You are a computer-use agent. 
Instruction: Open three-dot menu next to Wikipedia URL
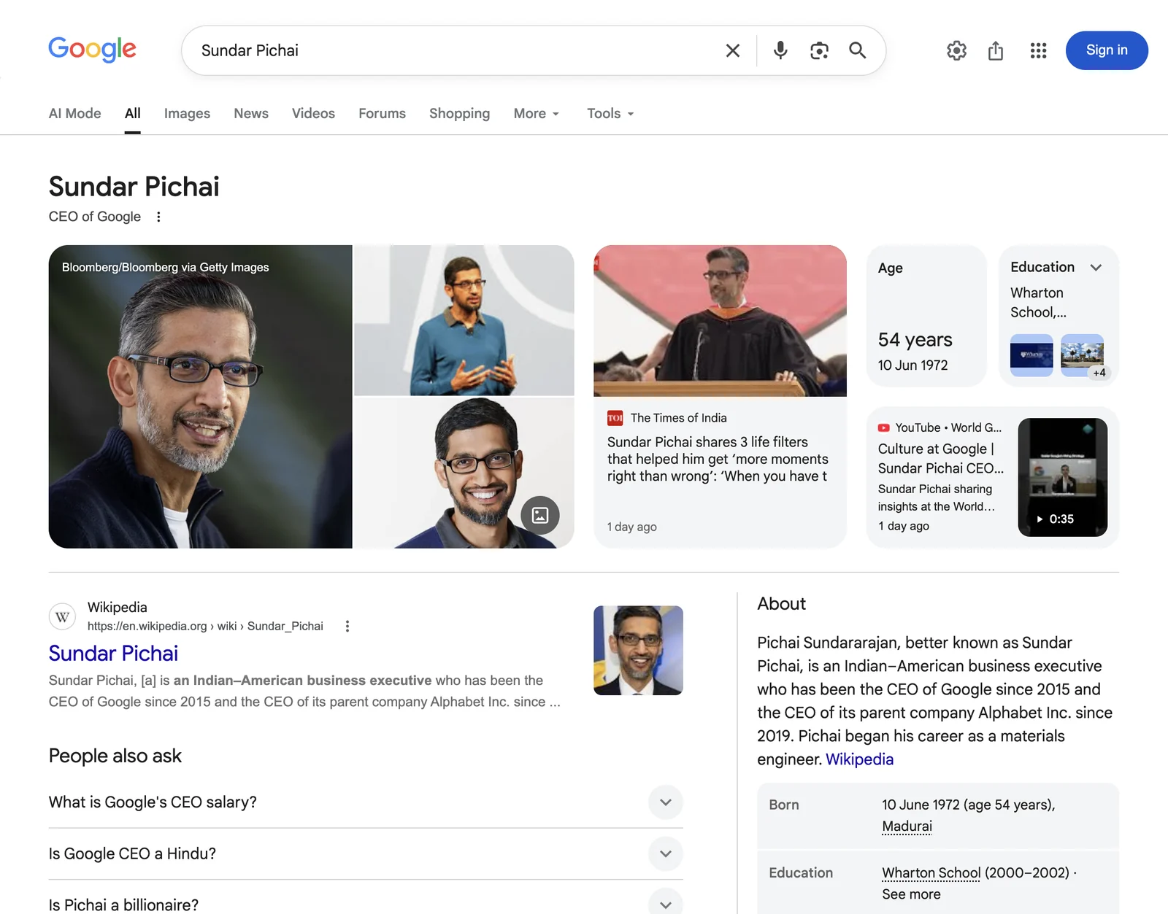(347, 626)
